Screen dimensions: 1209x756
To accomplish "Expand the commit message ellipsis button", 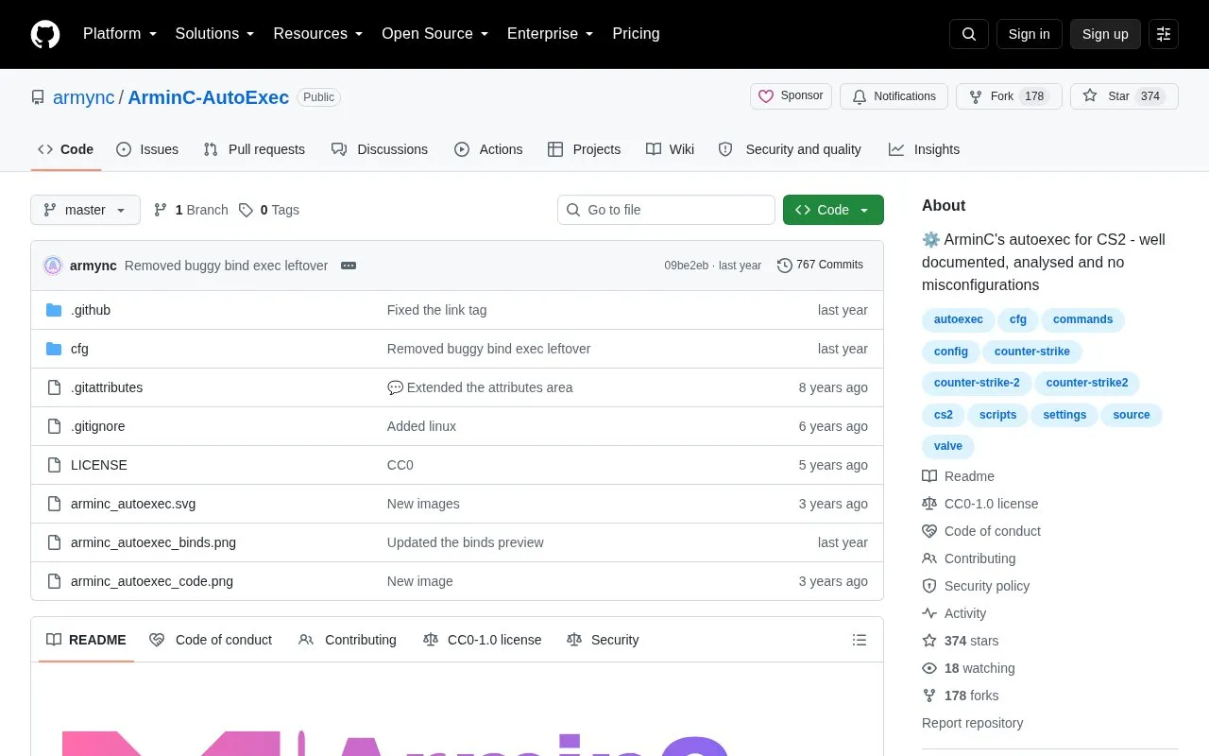I will [349, 266].
